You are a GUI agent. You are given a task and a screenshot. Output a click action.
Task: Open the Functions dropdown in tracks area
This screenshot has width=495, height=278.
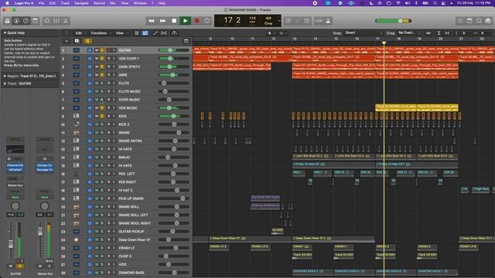pos(101,33)
